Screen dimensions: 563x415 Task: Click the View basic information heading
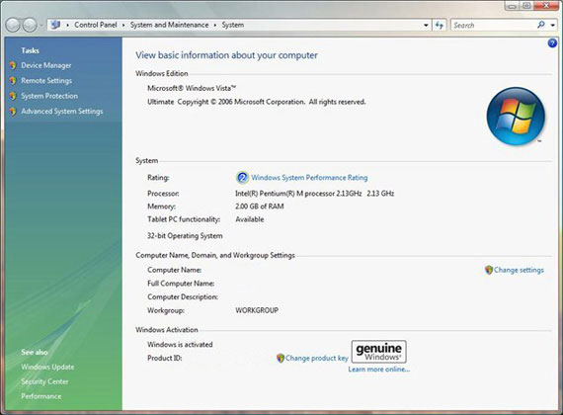(226, 55)
